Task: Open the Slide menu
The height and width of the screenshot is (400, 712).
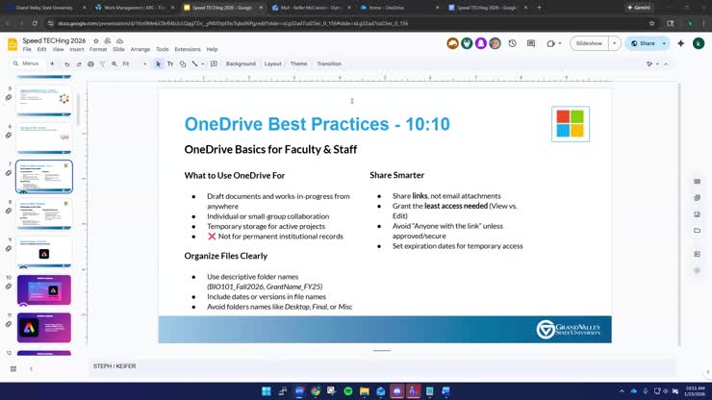Action: point(118,49)
